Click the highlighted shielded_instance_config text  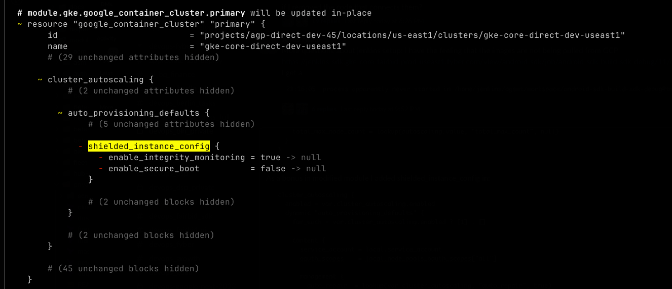(148, 147)
